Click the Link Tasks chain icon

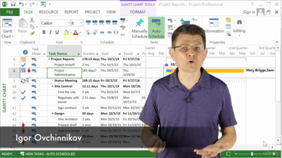pos(109,32)
